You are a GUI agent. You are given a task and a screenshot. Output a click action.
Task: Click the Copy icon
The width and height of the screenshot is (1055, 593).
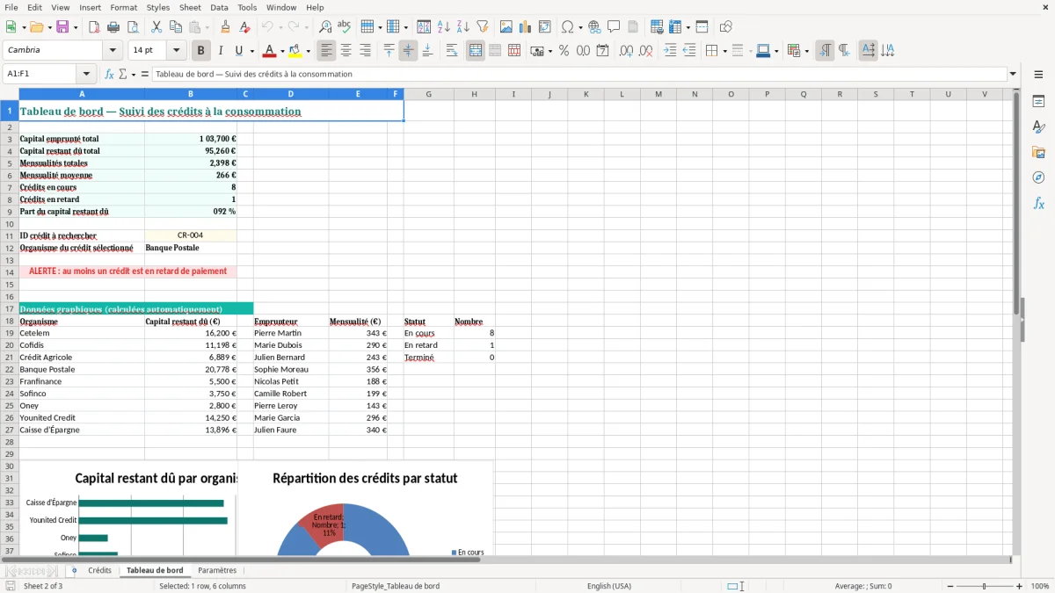[x=176, y=27]
